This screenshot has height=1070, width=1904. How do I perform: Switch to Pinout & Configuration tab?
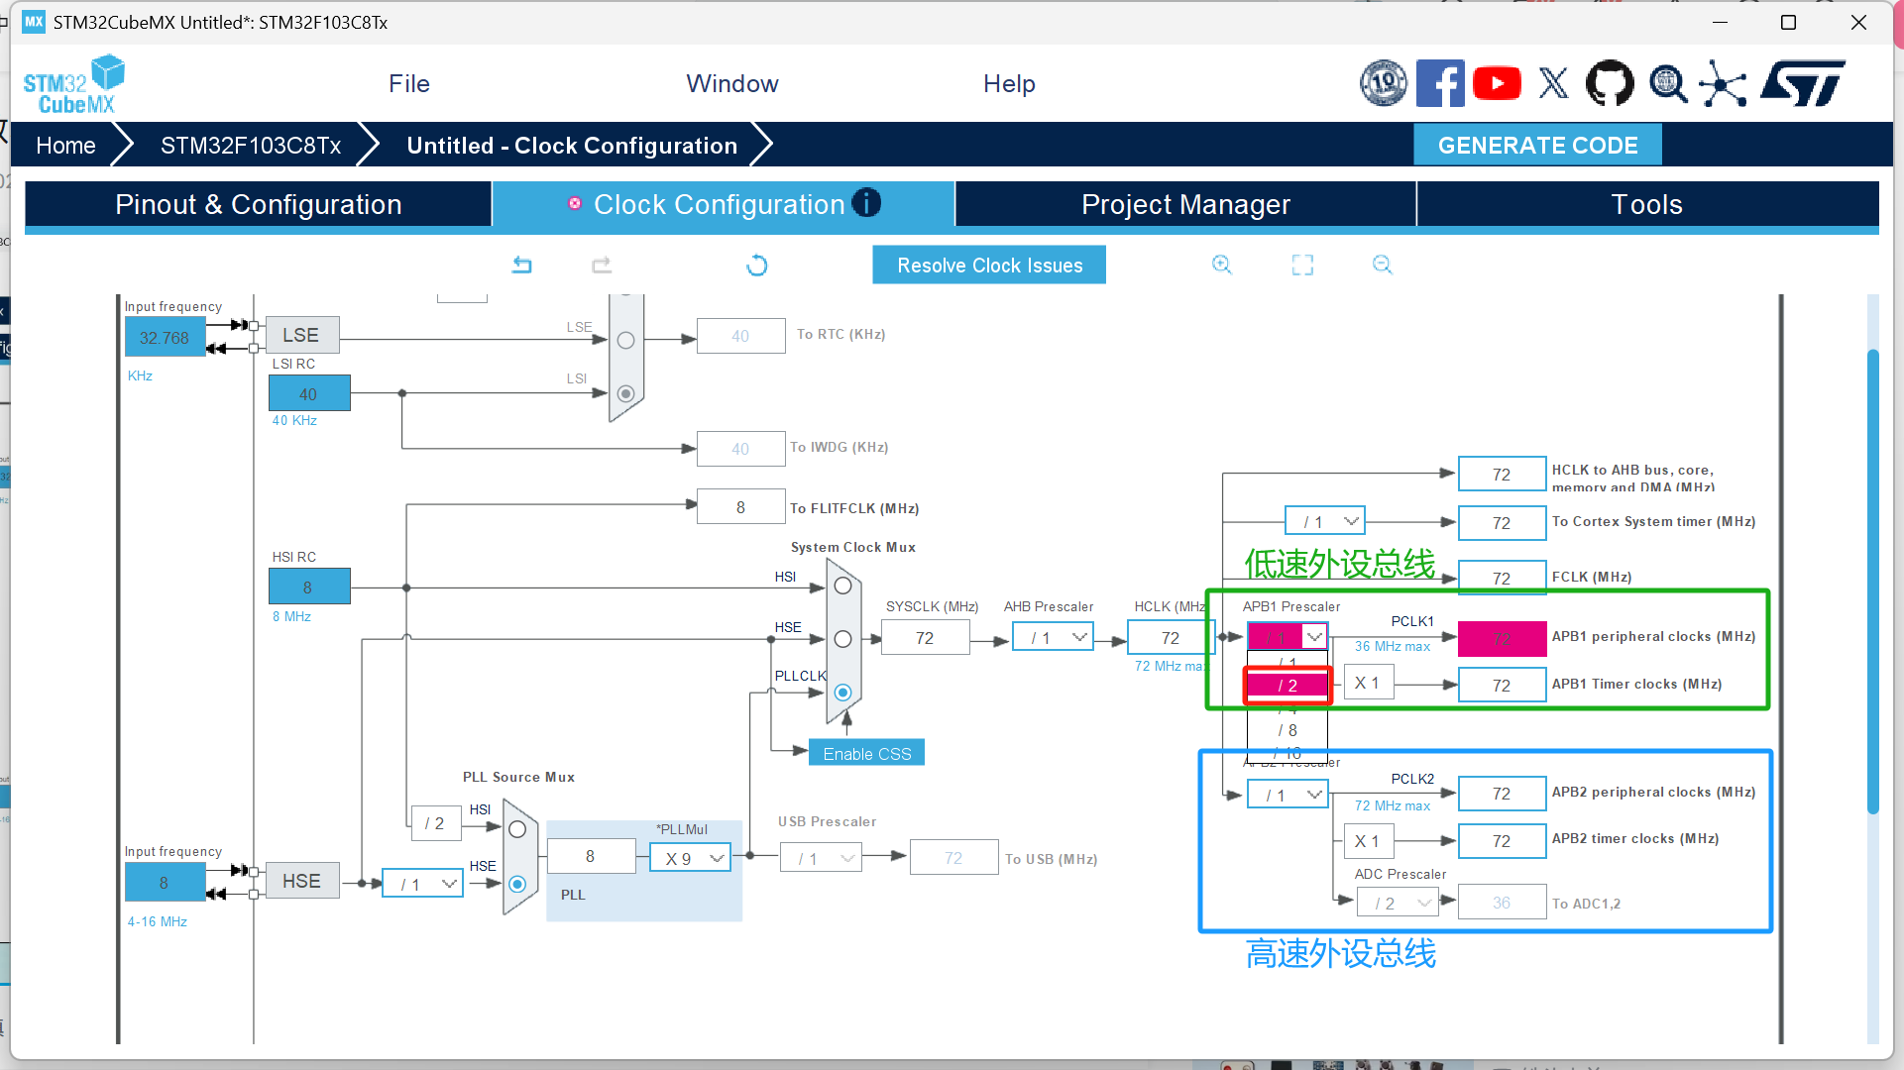[x=258, y=204]
